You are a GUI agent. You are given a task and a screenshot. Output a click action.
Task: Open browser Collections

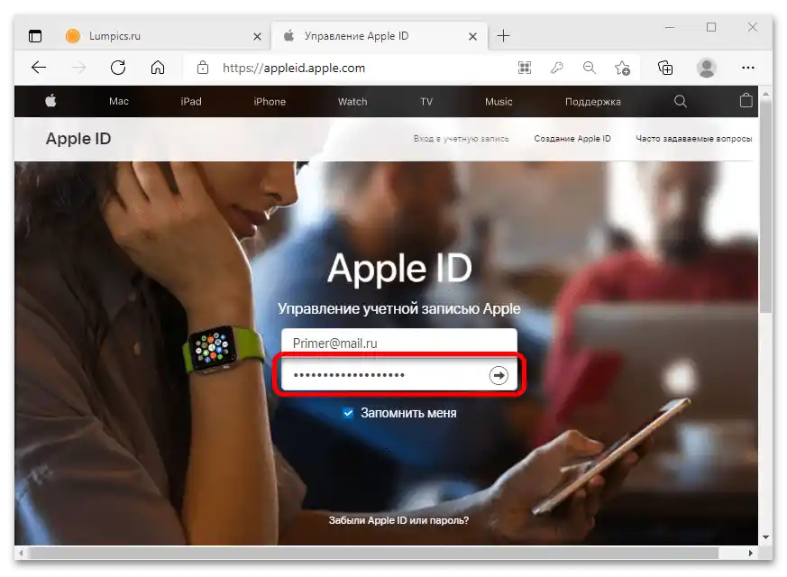tap(665, 68)
